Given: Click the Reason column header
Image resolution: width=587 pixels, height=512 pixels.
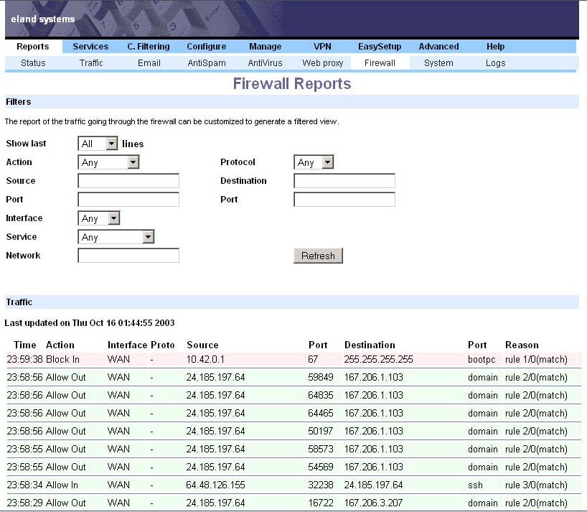Looking at the screenshot, I should coord(522,345).
